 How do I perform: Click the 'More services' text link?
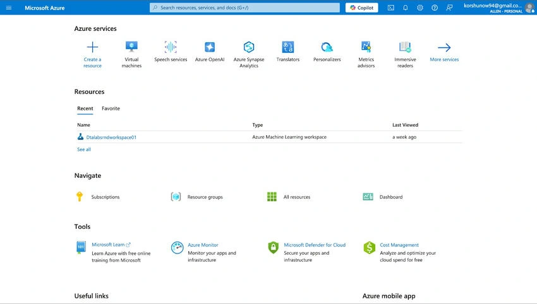(x=444, y=59)
